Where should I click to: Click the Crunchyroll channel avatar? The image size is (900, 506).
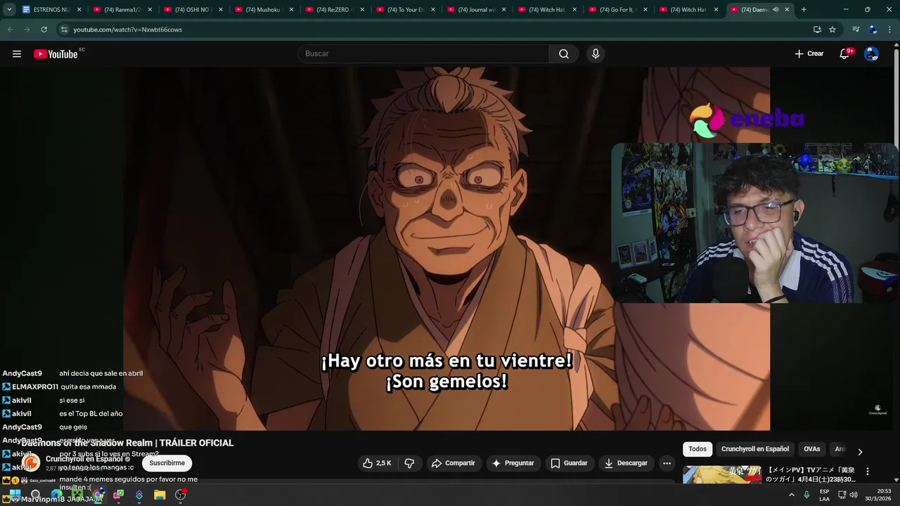point(31,462)
